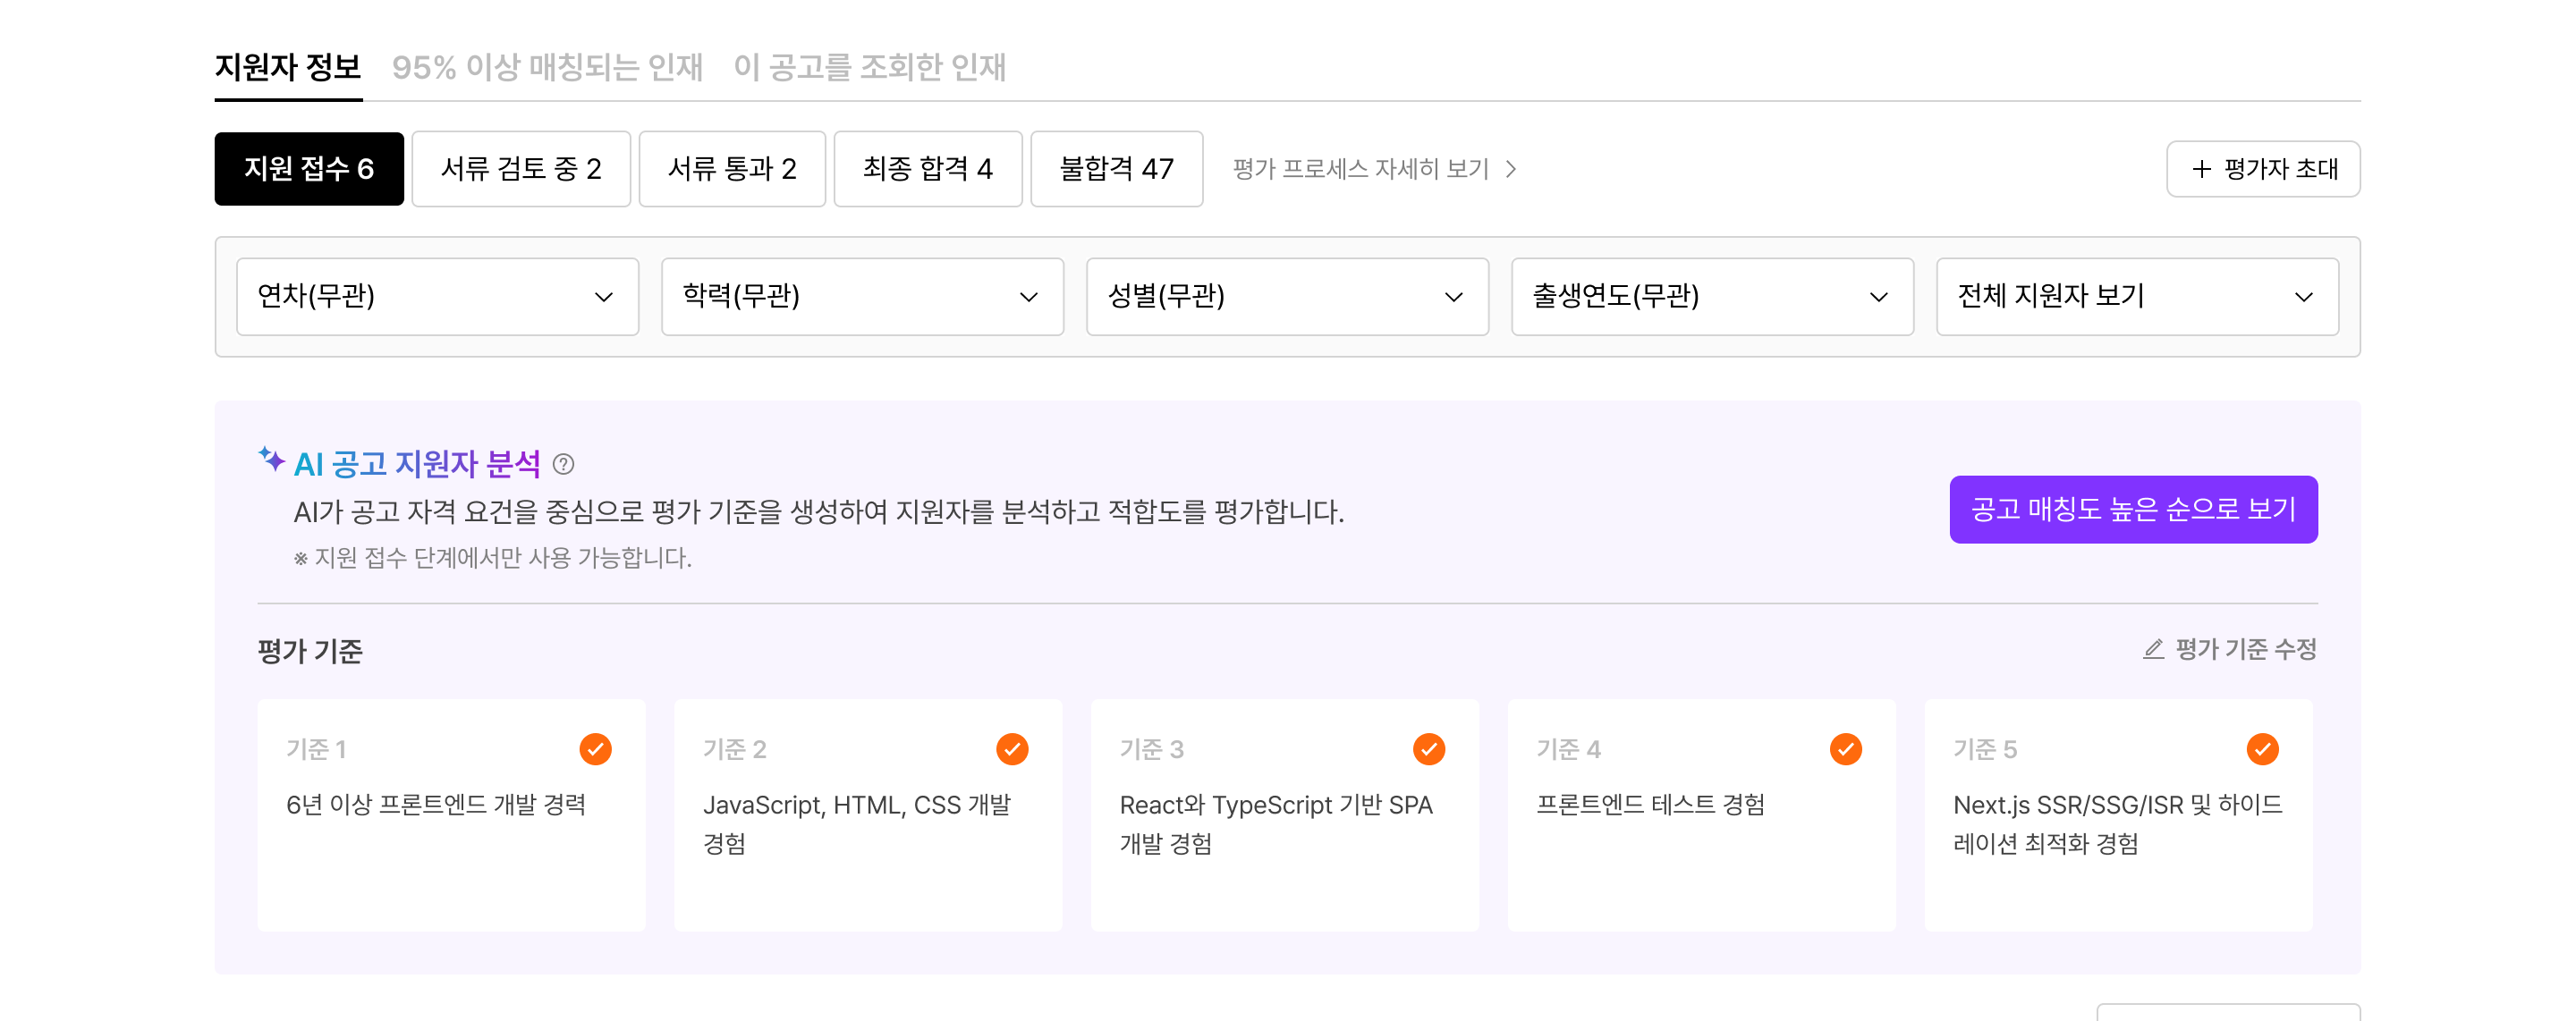Screen dimensions: 2576x1021
Task: Open the 연차(무관) dropdown
Action: (437, 297)
